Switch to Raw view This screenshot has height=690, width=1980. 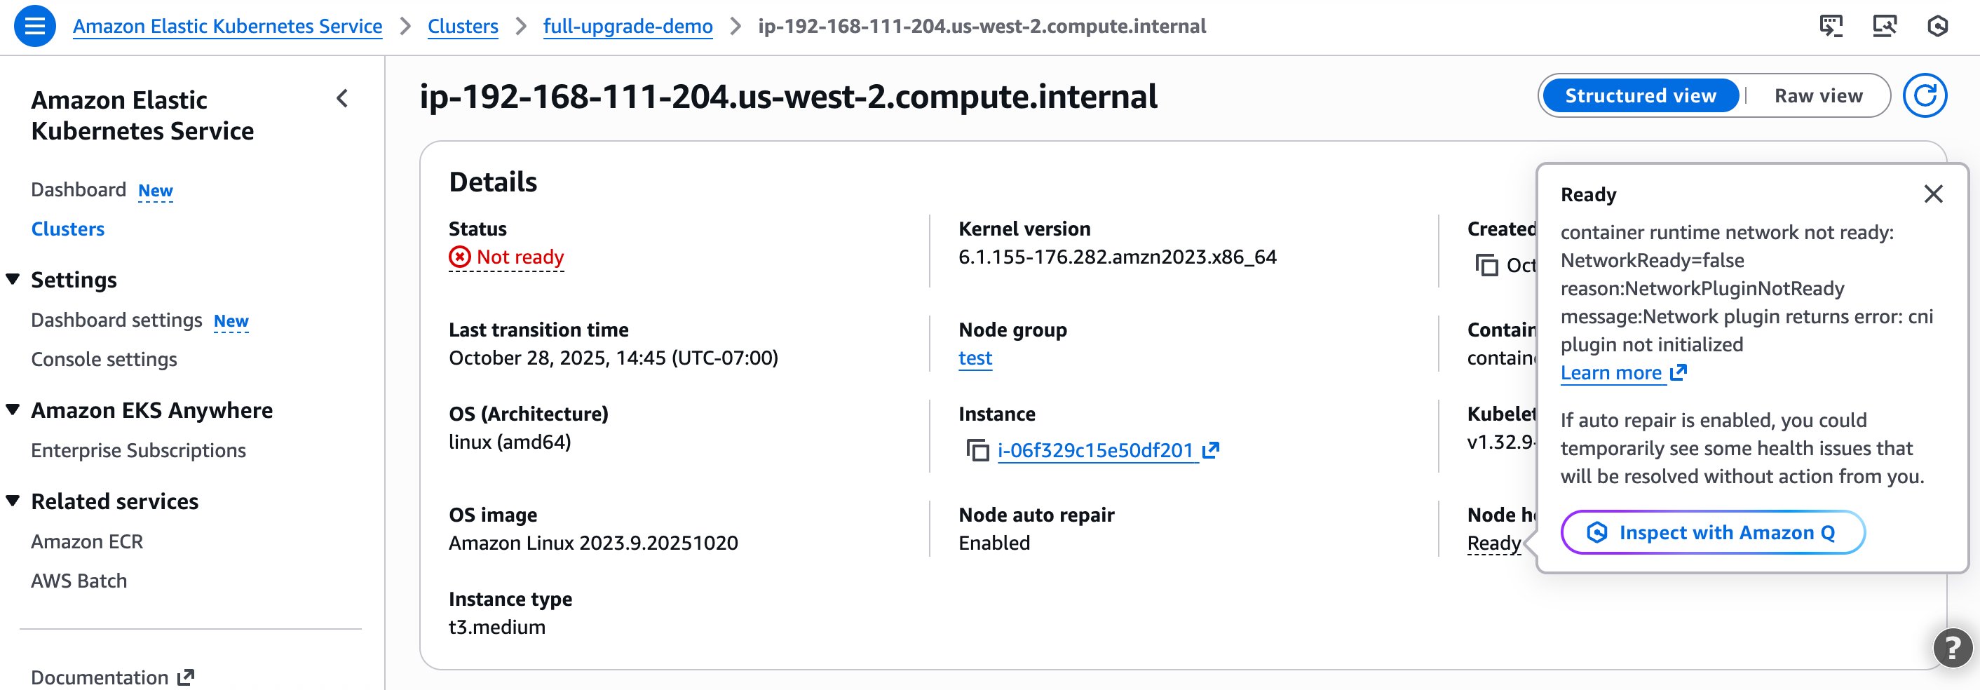pos(1818,95)
